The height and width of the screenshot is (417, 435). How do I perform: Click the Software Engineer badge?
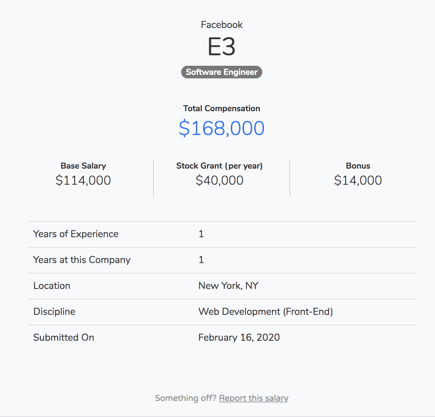tap(221, 72)
